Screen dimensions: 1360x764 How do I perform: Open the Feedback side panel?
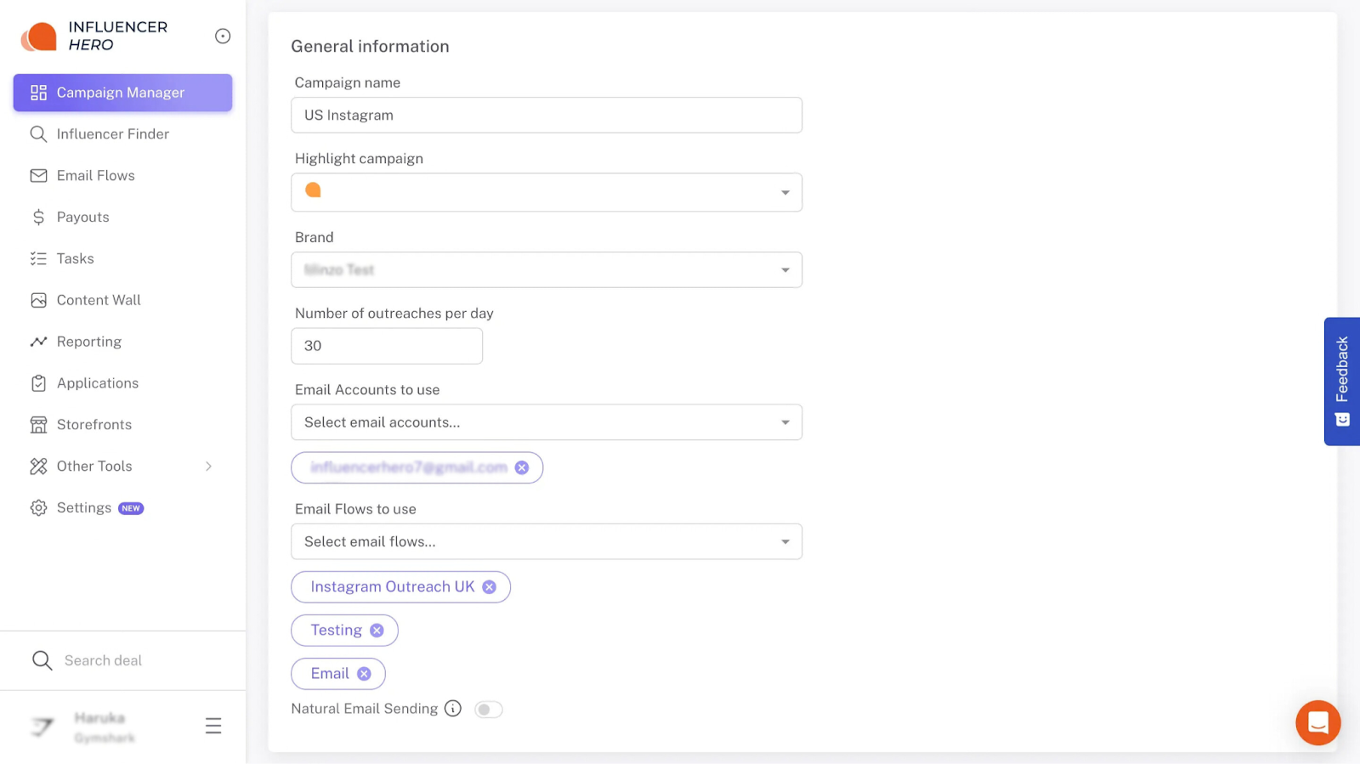[x=1341, y=381]
